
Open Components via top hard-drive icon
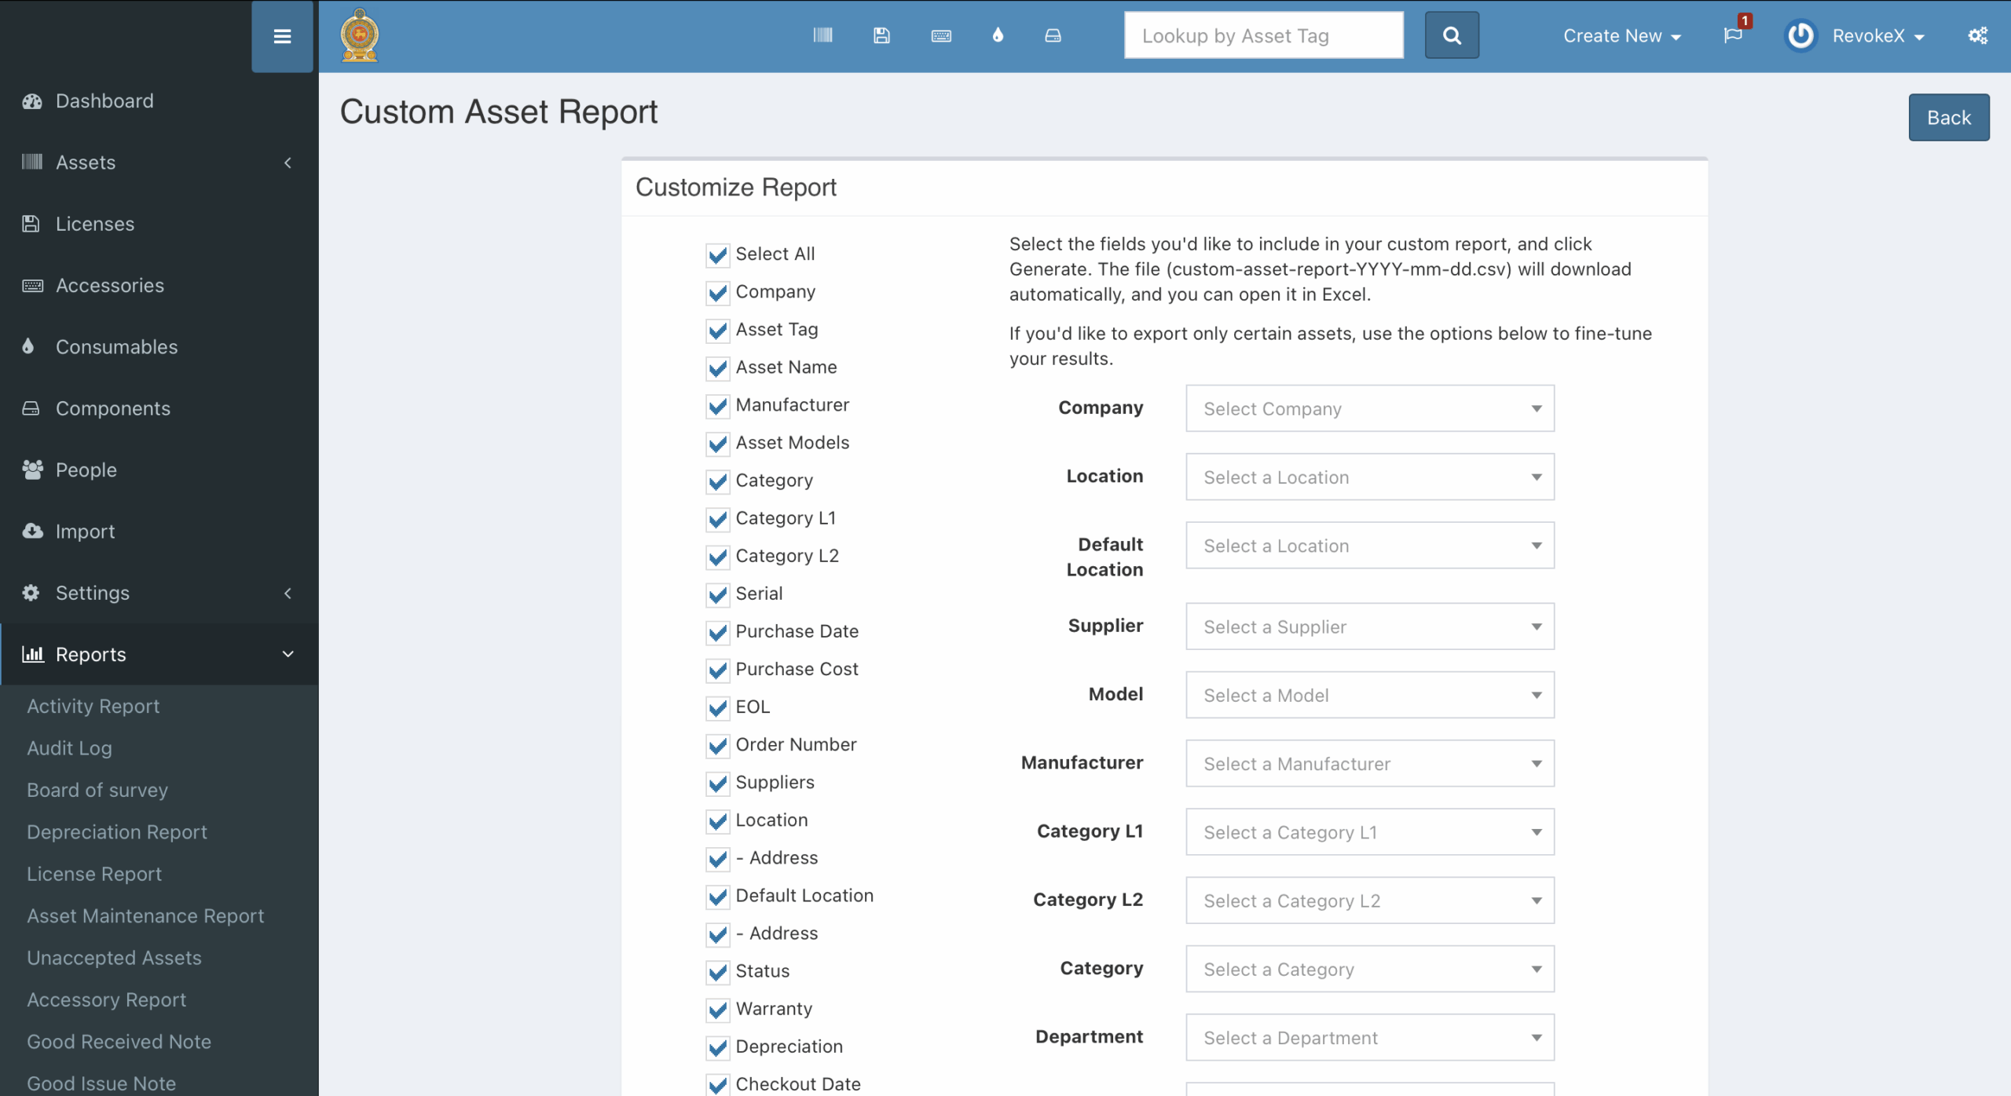pyautogui.click(x=1053, y=35)
